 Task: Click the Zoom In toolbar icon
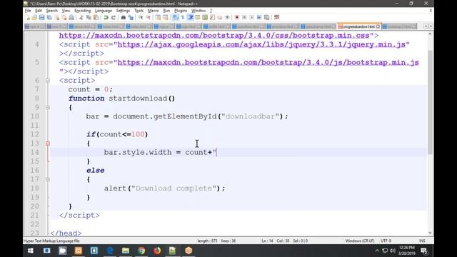tap(141, 17)
